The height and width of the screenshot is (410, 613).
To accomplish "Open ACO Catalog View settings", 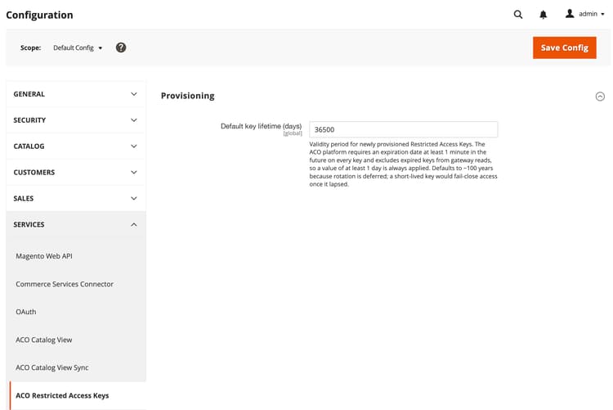I will click(x=44, y=340).
